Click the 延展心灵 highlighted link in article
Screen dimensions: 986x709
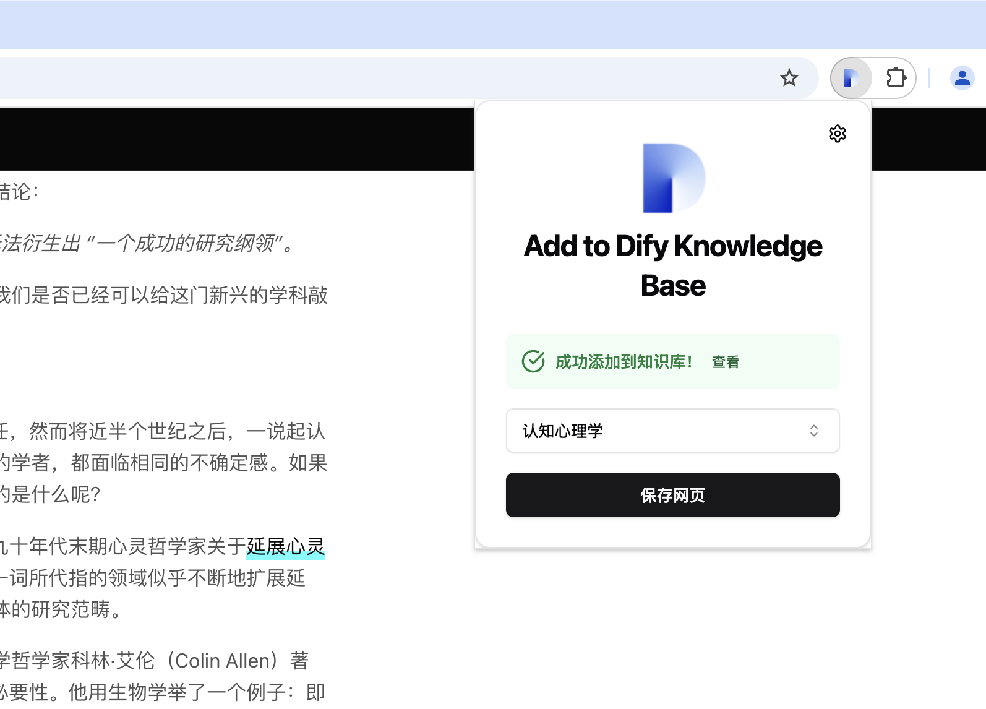click(x=286, y=546)
